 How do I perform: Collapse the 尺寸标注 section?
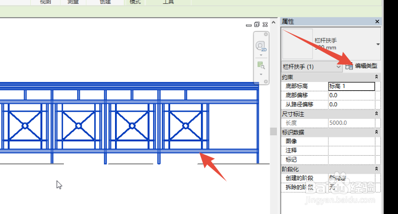(377, 113)
